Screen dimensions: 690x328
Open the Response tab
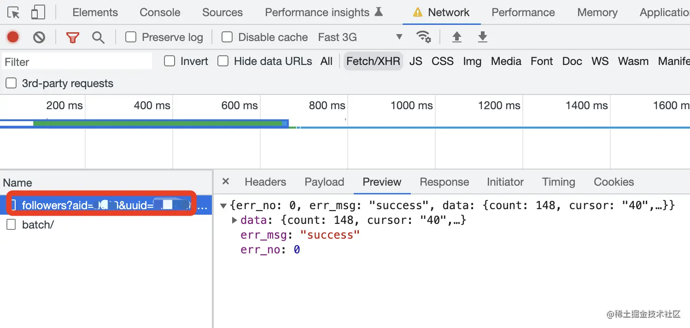444,182
